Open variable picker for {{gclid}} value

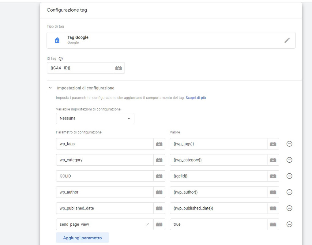tap(273, 176)
